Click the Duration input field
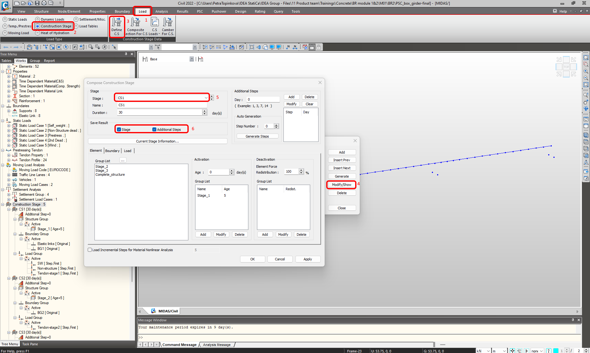This screenshot has height=353, width=590. tap(159, 113)
